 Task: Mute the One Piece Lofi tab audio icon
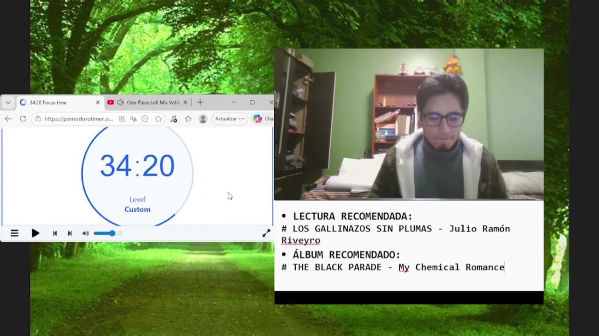point(120,103)
